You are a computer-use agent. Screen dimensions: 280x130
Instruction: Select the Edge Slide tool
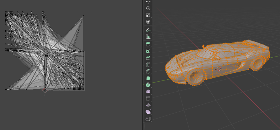tap(148, 98)
